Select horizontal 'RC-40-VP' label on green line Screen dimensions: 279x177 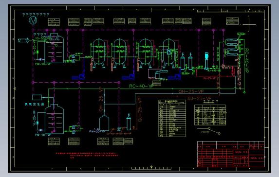point(141,86)
